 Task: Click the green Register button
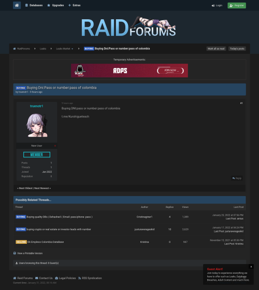click(237, 6)
